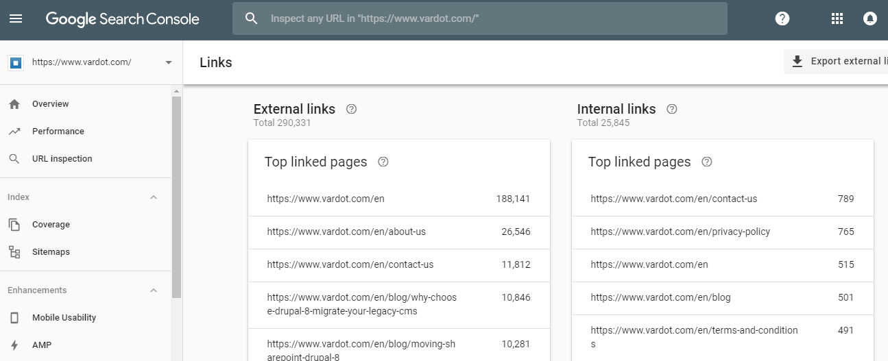Click the 10,281 link count
The height and width of the screenshot is (361, 888).
click(516, 344)
